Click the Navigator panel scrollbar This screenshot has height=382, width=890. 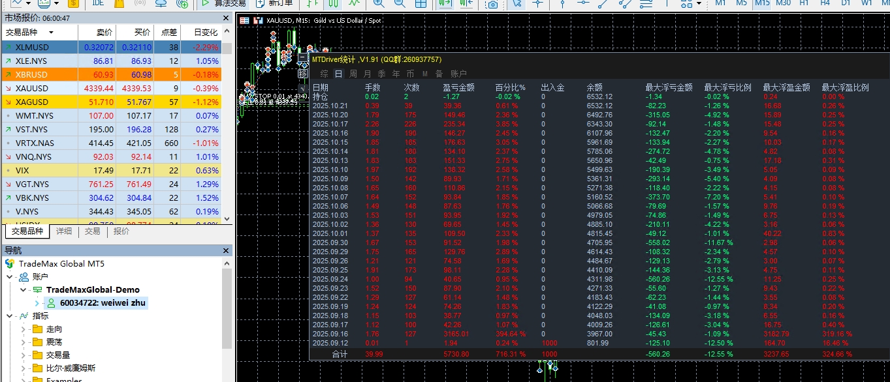227,308
